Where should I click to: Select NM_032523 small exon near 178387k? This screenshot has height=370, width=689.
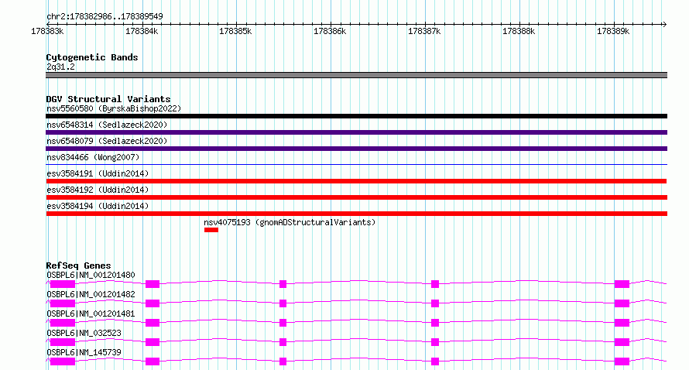point(435,342)
